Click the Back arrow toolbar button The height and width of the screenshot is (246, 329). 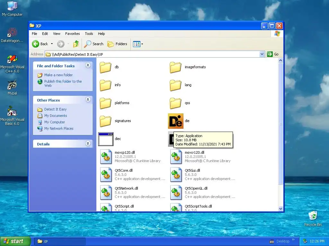point(40,44)
